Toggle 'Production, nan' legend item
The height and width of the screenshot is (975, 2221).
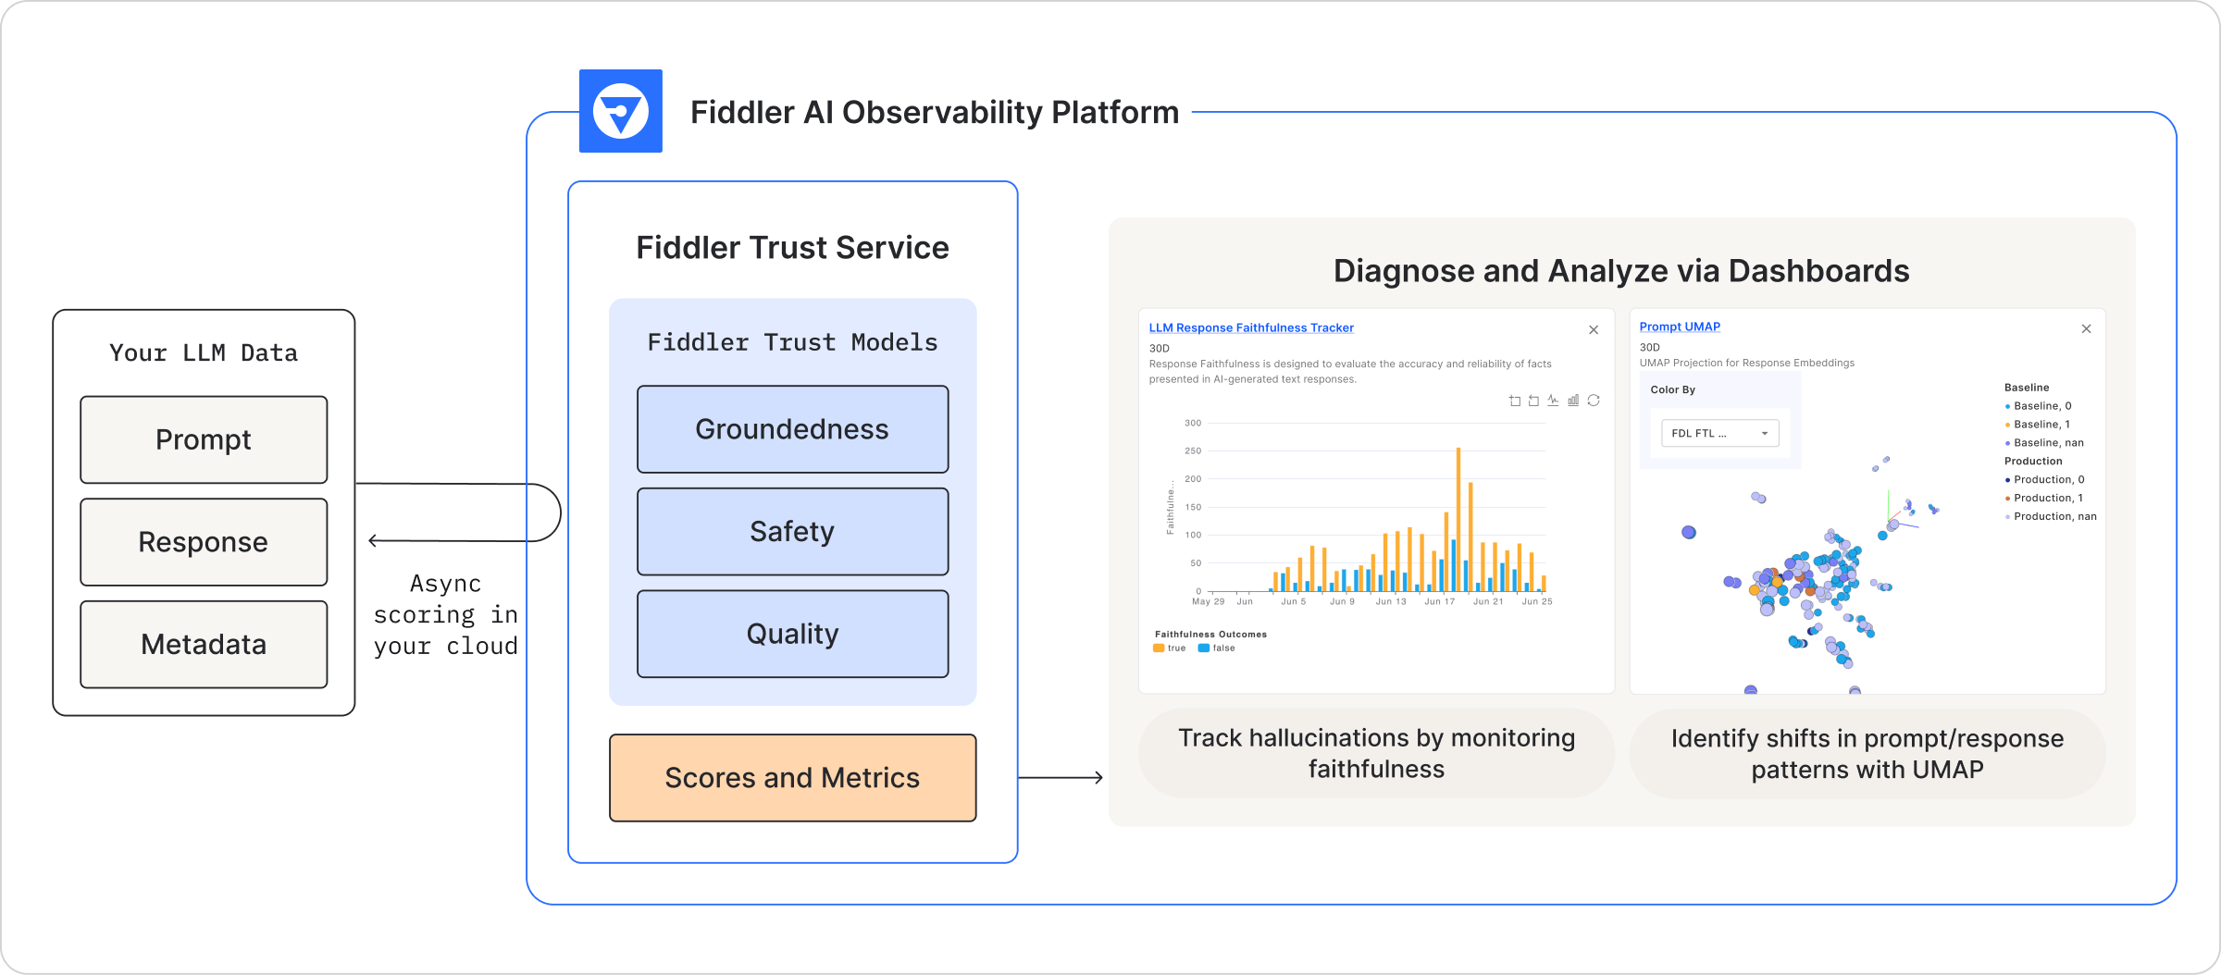click(2051, 517)
